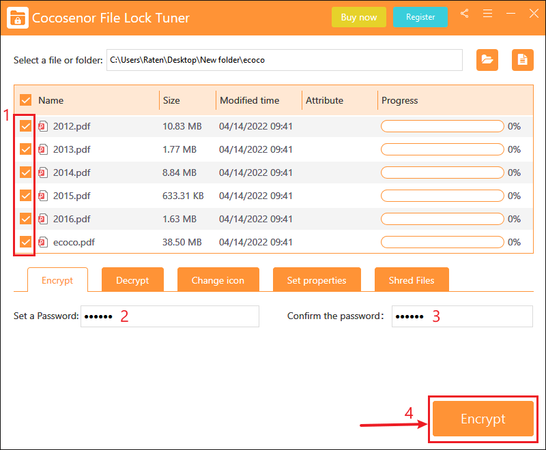The height and width of the screenshot is (450, 546).
Task: Select the 2012.pdf file name
Action: click(x=72, y=126)
